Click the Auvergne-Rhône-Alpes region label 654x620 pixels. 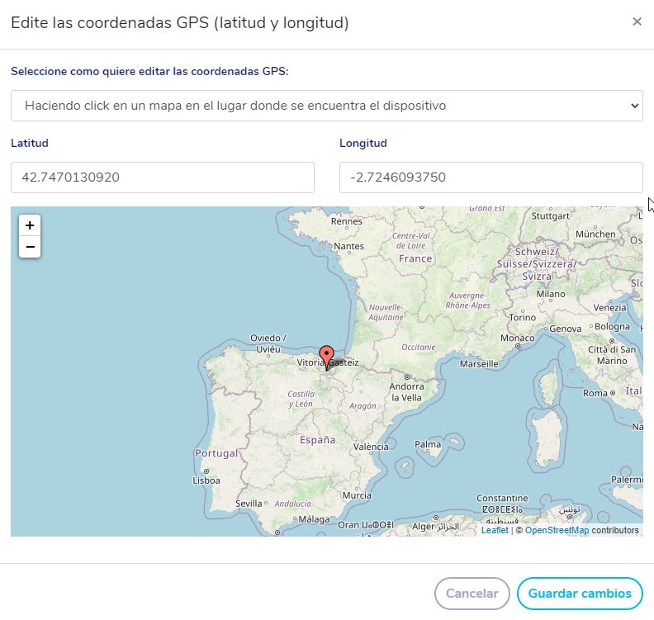click(x=467, y=301)
